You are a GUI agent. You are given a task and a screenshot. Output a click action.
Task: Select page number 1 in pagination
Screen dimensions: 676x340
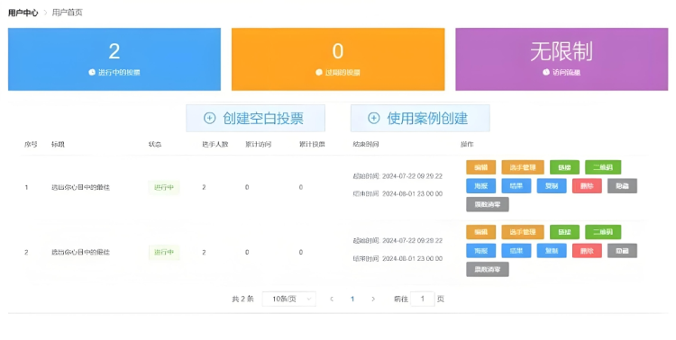(x=352, y=299)
